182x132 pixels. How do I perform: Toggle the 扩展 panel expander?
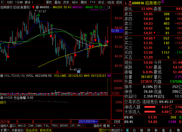(x=5, y=130)
